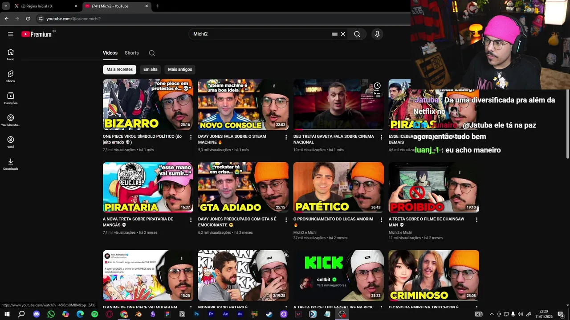Open Michi2 e Michi link under Chainsaw video
This screenshot has height=320, width=570.
[x=400, y=232]
